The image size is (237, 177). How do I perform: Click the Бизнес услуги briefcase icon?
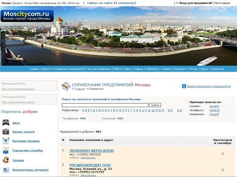pyautogui.click(x=6, y=132)
